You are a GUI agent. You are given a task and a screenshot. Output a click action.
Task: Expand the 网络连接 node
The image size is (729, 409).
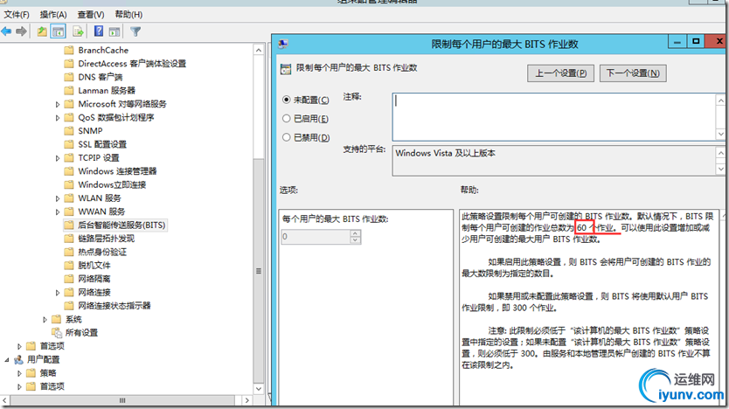57,293
